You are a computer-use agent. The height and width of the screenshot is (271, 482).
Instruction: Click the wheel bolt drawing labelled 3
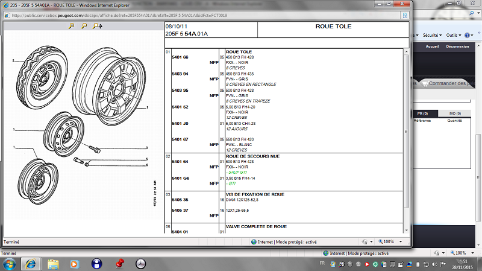click(95, 149)
